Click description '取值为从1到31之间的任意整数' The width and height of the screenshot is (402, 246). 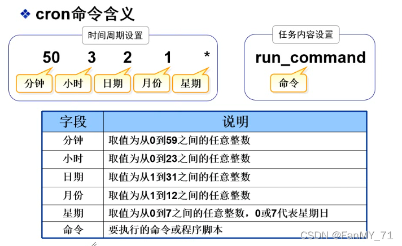coord(179,177)
